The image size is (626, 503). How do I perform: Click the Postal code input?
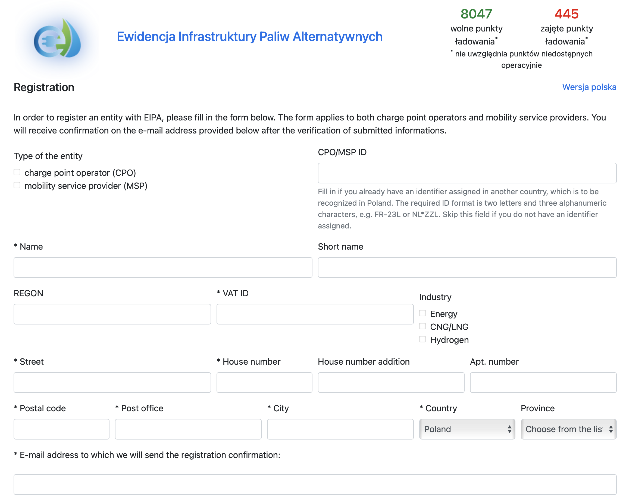(x=61, y=429)
